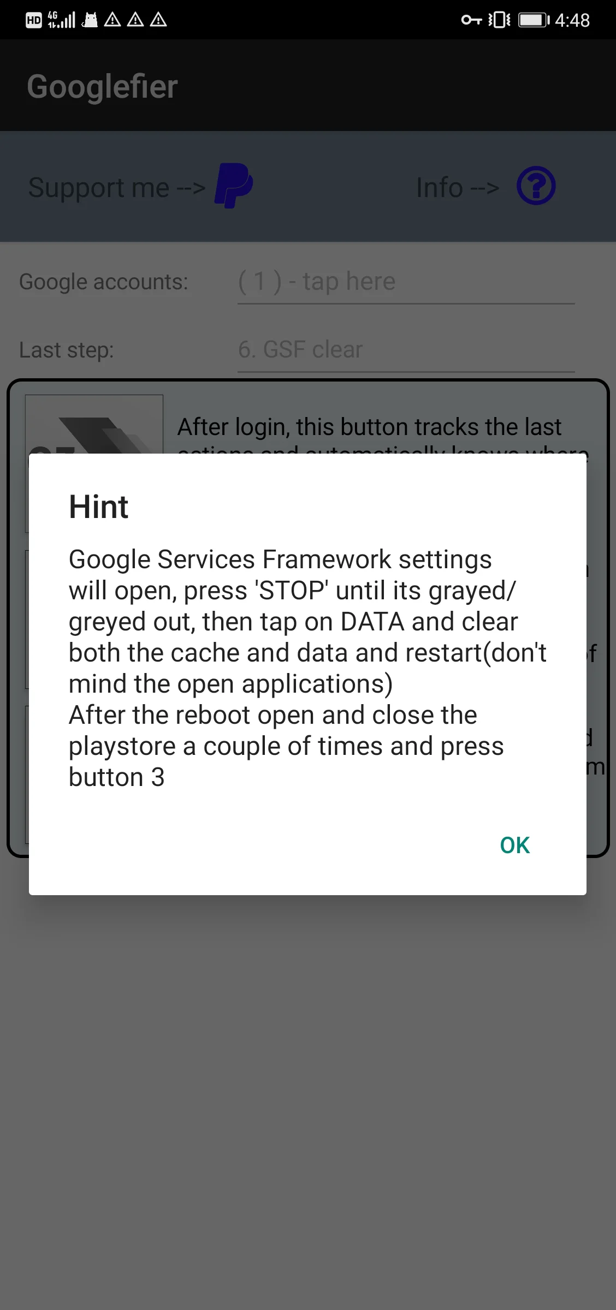
Task: Tap the Googlefier app title
Action: [102, 86]
